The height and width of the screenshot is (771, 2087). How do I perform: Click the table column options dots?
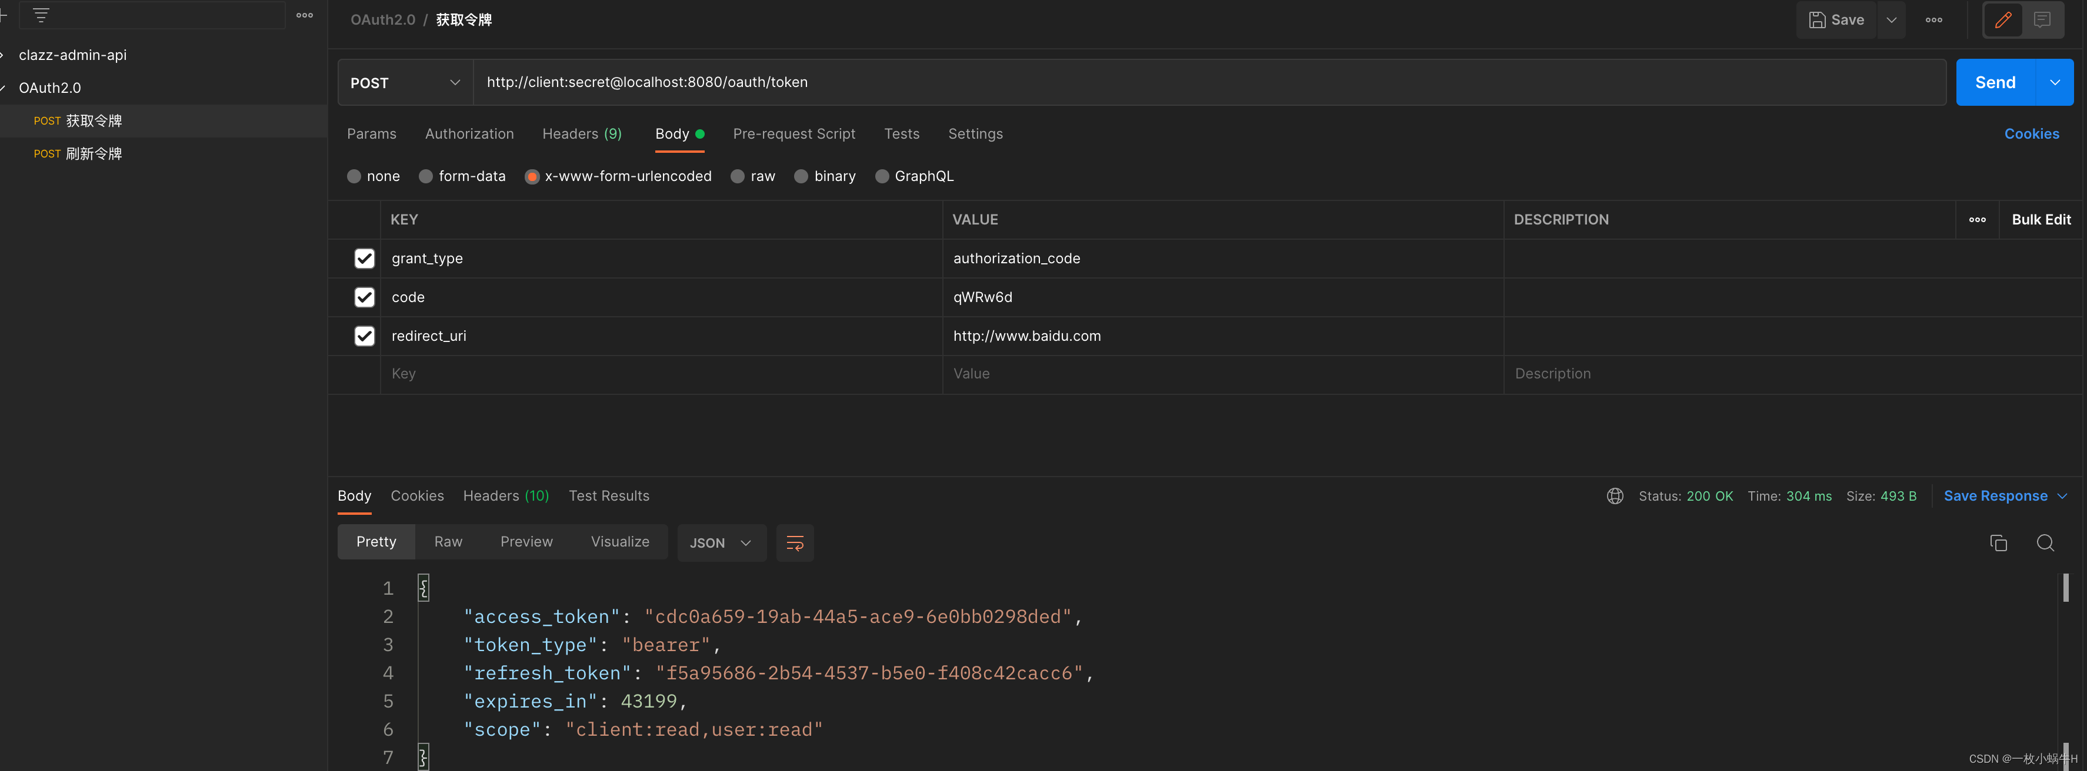[x=1977, y=220]
